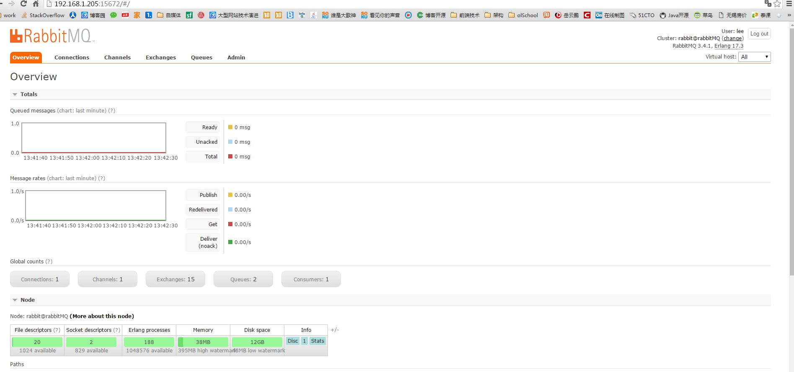Click the Exchanges: 15 count button
The height and width of the screenshot is (372, 794).
(x=175, y=279)
